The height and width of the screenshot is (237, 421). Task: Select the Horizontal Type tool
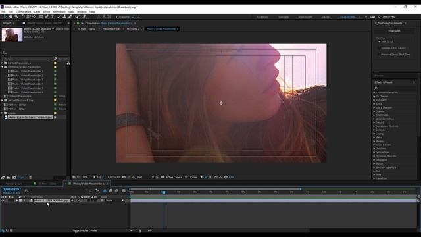(53, 16)
